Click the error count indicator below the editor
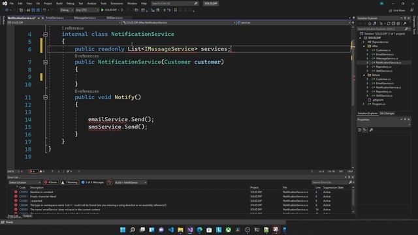The image size is (418, 235). [33, 171]
